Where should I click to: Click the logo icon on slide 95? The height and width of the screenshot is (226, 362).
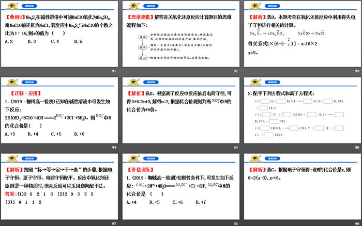[134, 82]
